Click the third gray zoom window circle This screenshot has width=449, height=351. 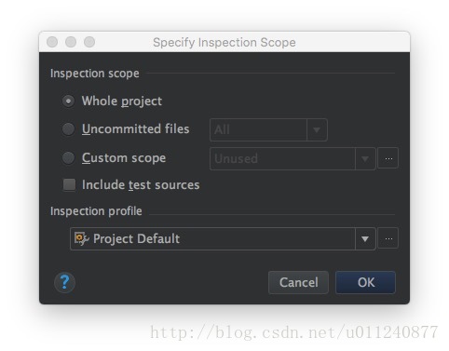(89, 42)
